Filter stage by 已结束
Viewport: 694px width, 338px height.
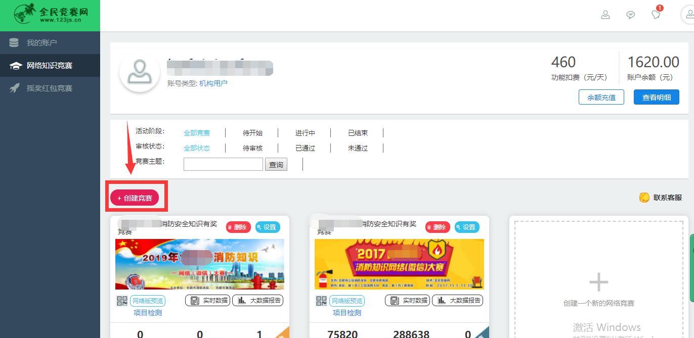click(358, 133)
